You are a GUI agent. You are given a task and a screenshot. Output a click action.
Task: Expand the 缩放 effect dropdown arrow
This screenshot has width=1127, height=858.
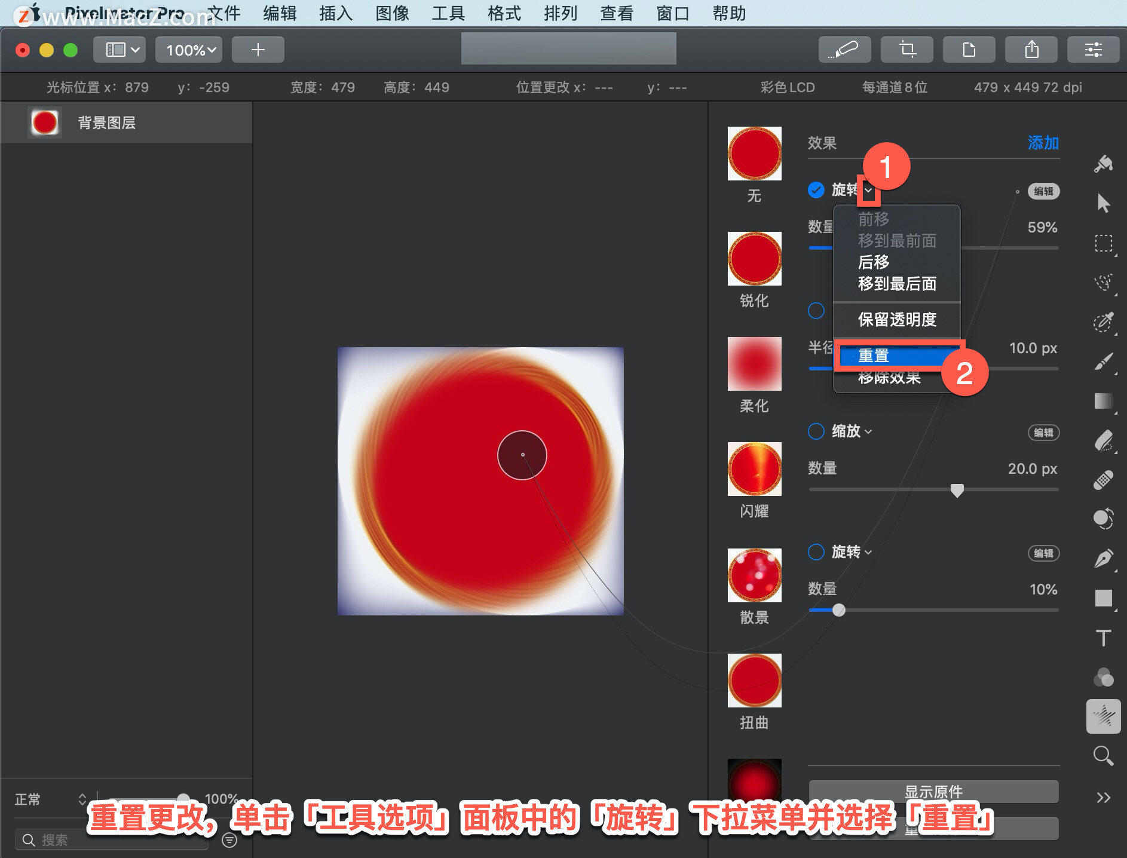[x=869, y=432]
